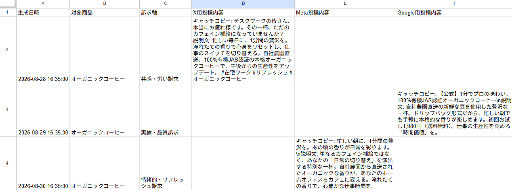Screen dimensions: 512x190
Task: Select column A header
Action: [x=43, y=4]
